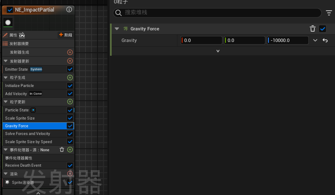Click the CPU sim target icon
The width and height of the screenshot is (335, 195).
click(22, 35)
